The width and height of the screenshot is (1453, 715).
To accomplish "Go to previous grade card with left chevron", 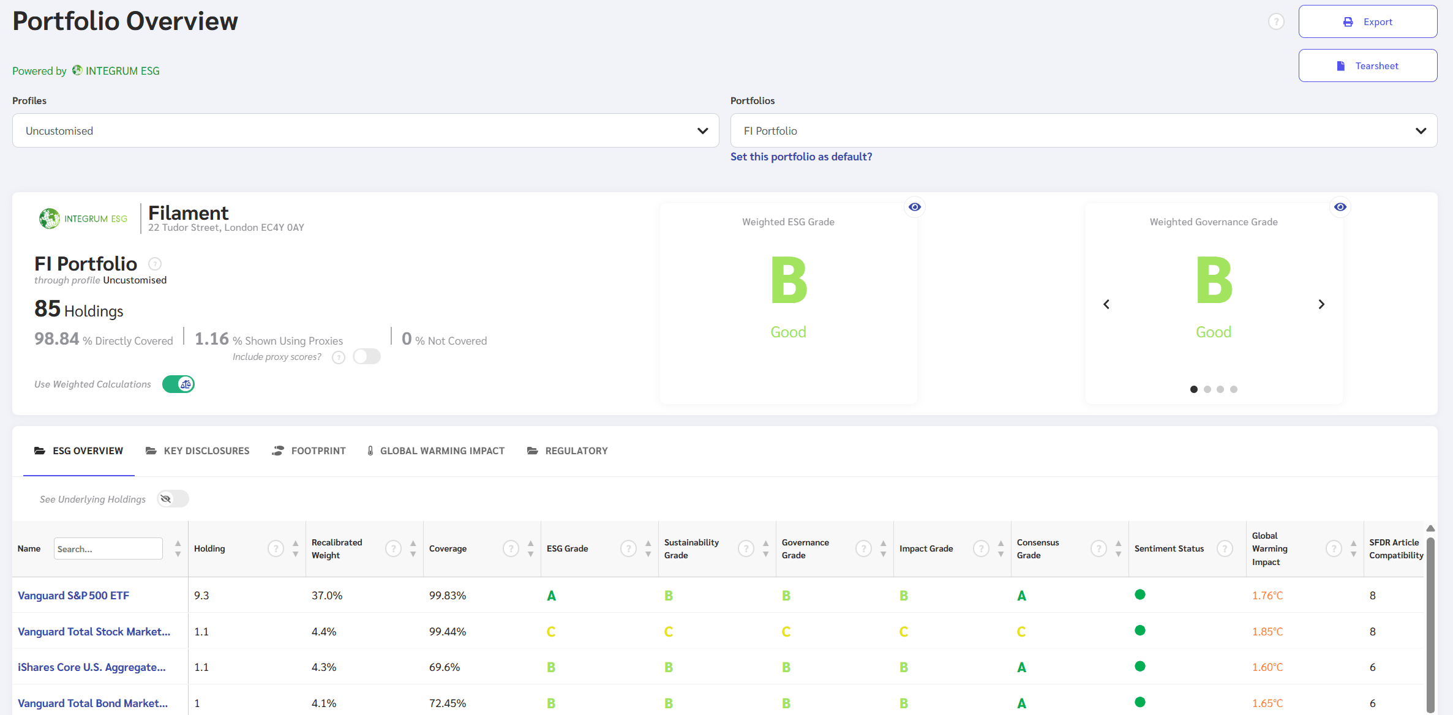I will click(x=1106, y=304).
